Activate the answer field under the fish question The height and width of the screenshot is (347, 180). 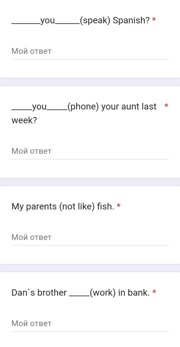[x=90, y=238]
